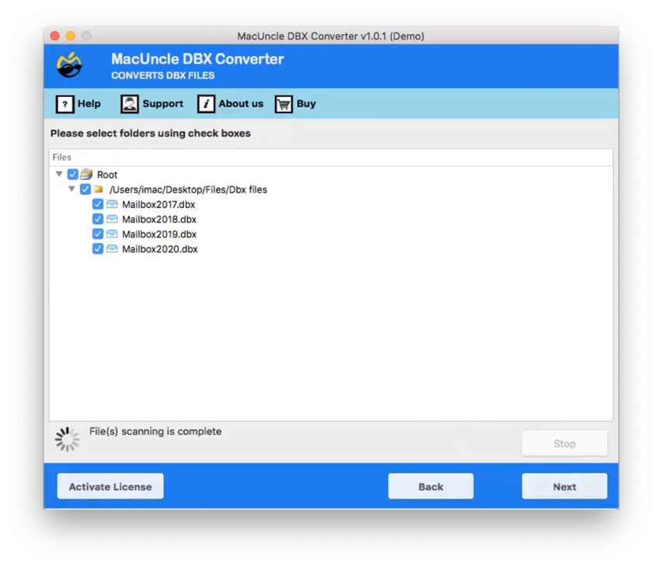Image resolution: width=657 pixels, height=566 pixels.
Task: Uncheck the Root folder checkbox
Action: click(72, 174)
